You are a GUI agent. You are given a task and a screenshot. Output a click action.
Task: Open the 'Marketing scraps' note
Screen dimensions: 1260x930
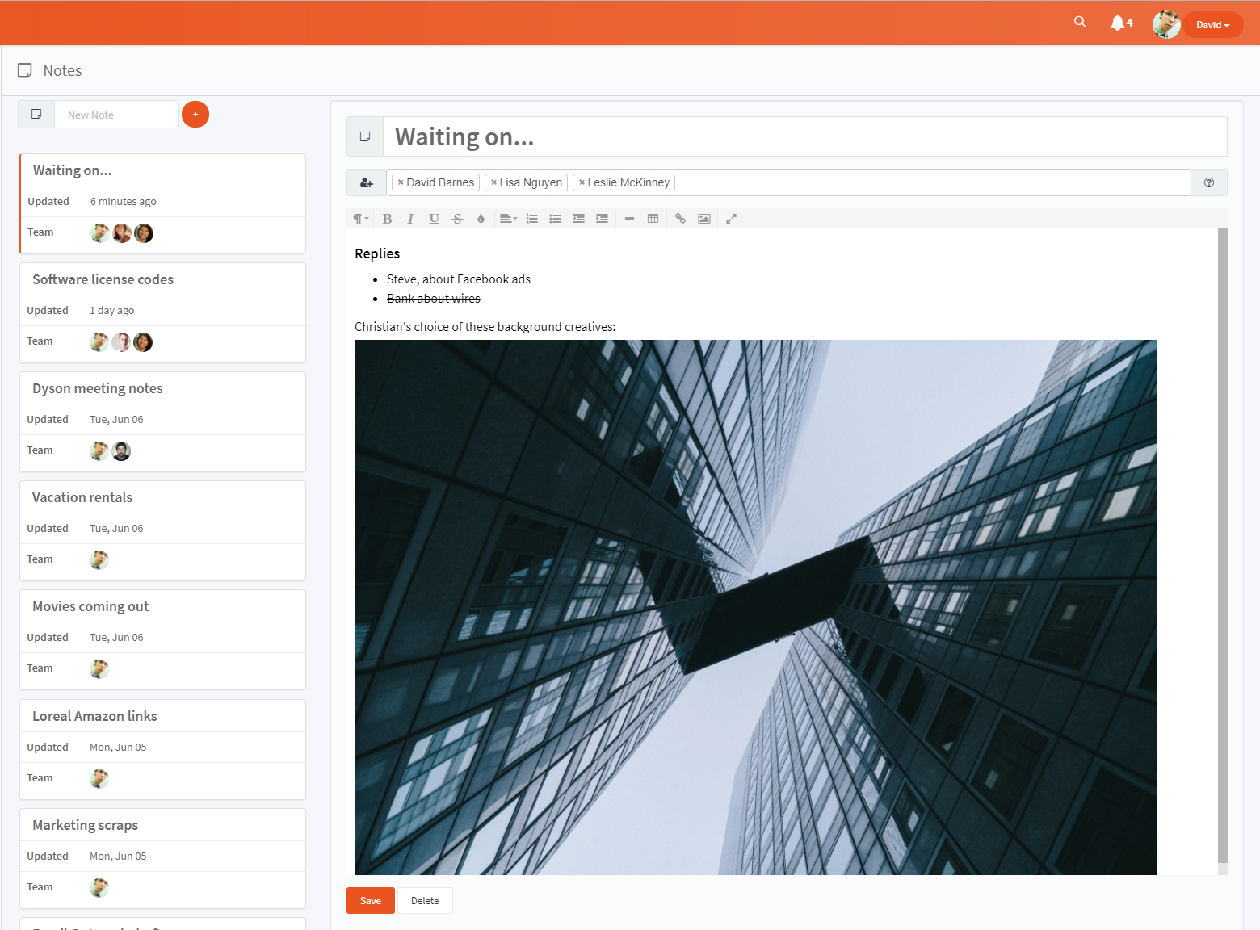tap(85, 825)
